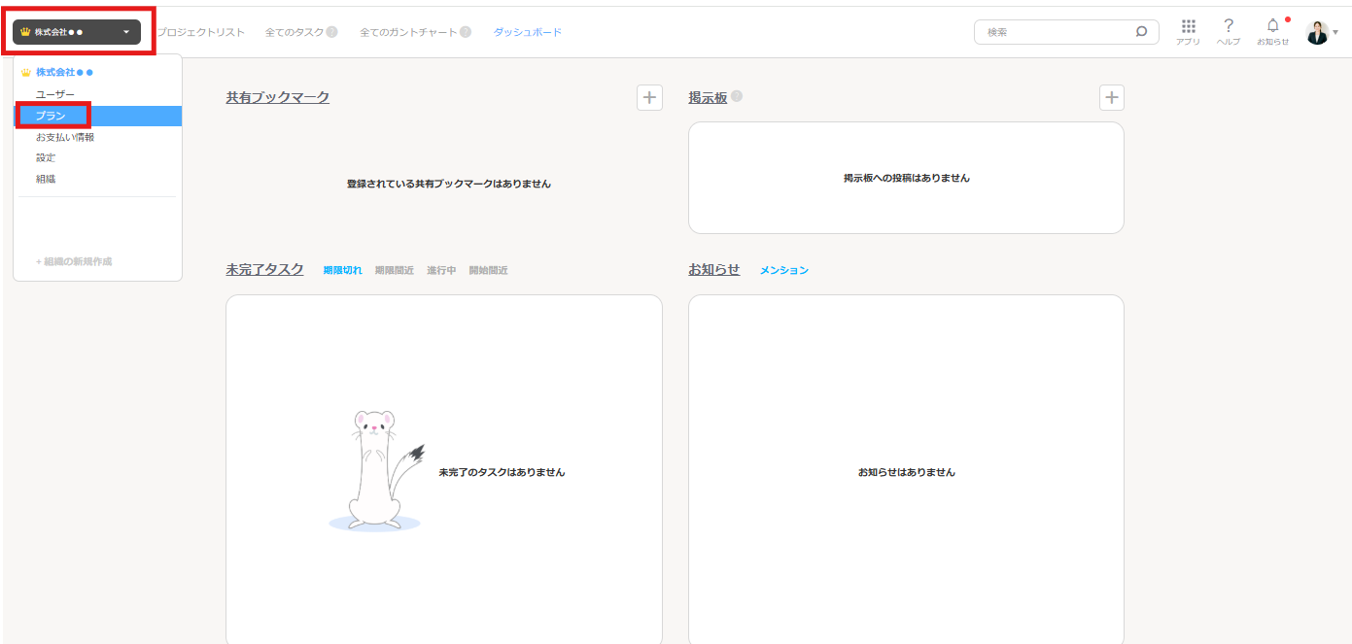Viewport: 1352px width, 644px height.
Task: Open the 株式会社 organization dropdown
Action: (x=77, y=32)
